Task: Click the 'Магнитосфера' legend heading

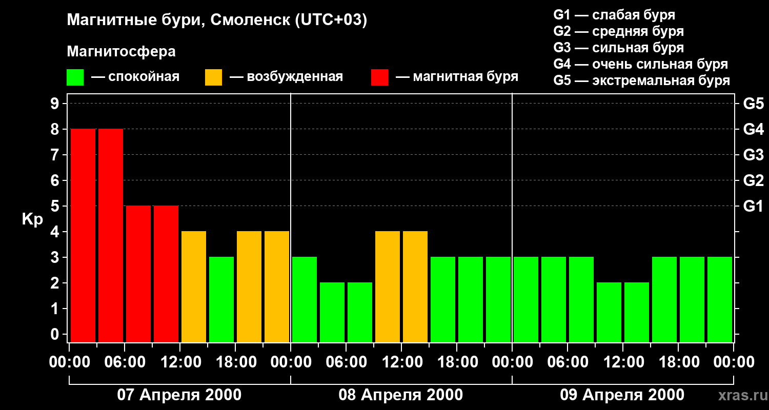Action: [121, 52]
